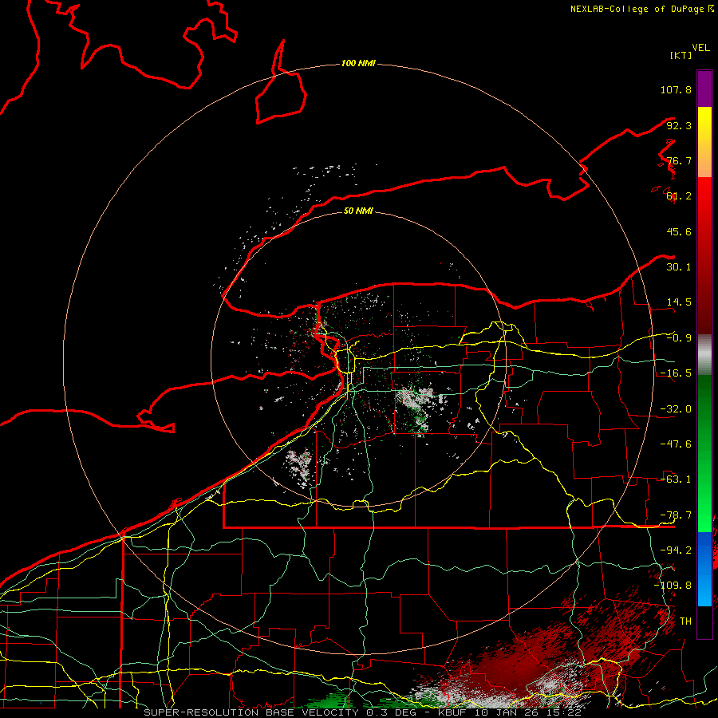Click the [KT] units label

click(681, 55)
